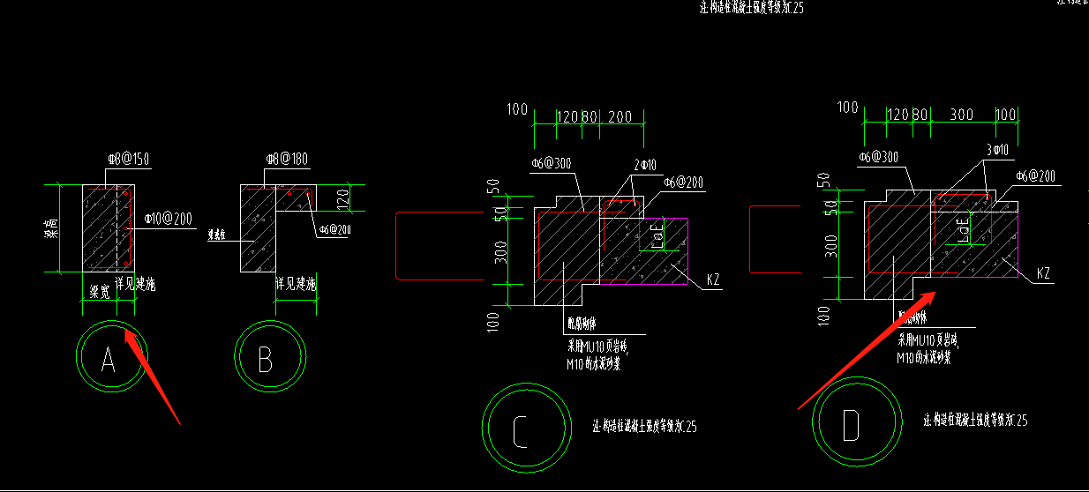1089x492 pixels.
Task: Click M10的水泥砂浆 note in detail C
Action: [592, 364]
